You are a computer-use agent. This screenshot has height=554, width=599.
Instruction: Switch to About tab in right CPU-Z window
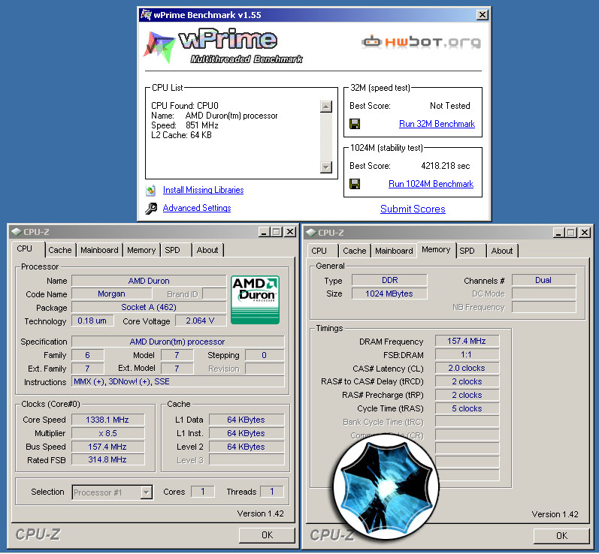coord(502,251)
